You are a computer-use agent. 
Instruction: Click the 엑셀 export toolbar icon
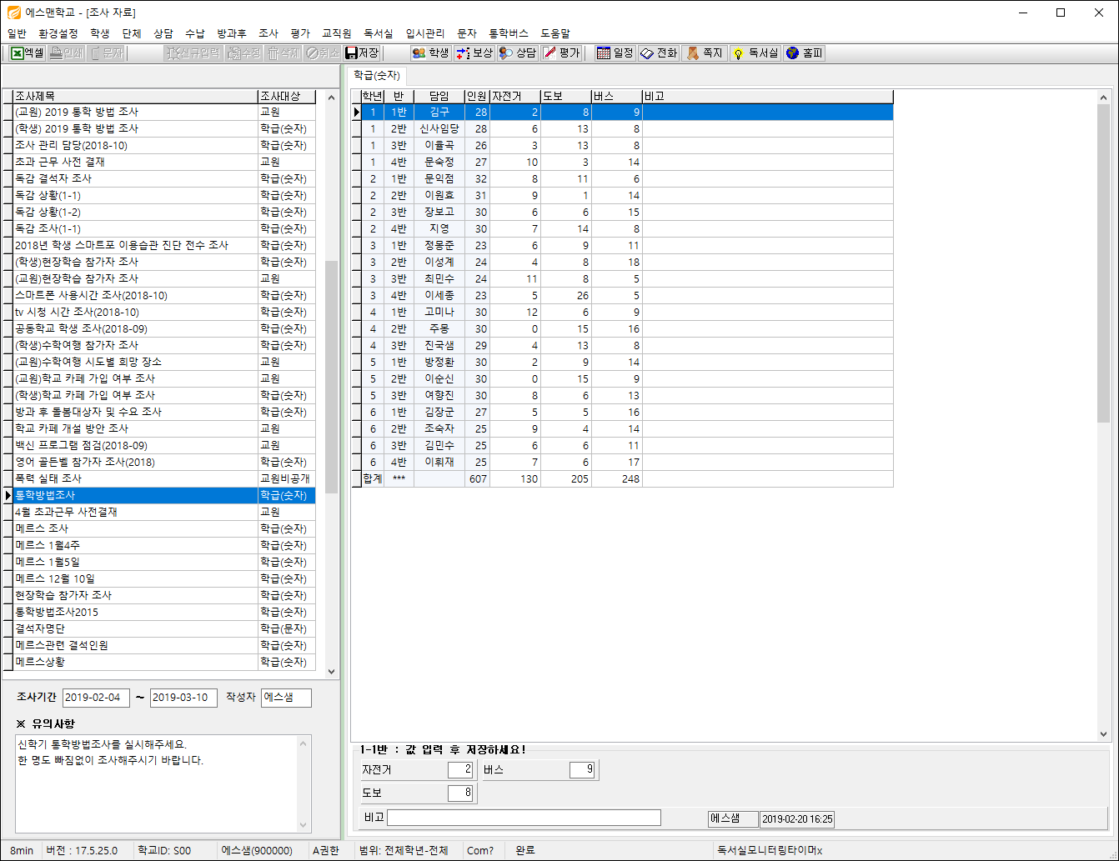click(28, 53)
